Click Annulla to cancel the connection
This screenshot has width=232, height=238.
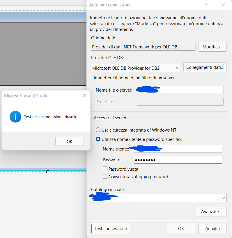pyautogui.click(x=212, y=229)
